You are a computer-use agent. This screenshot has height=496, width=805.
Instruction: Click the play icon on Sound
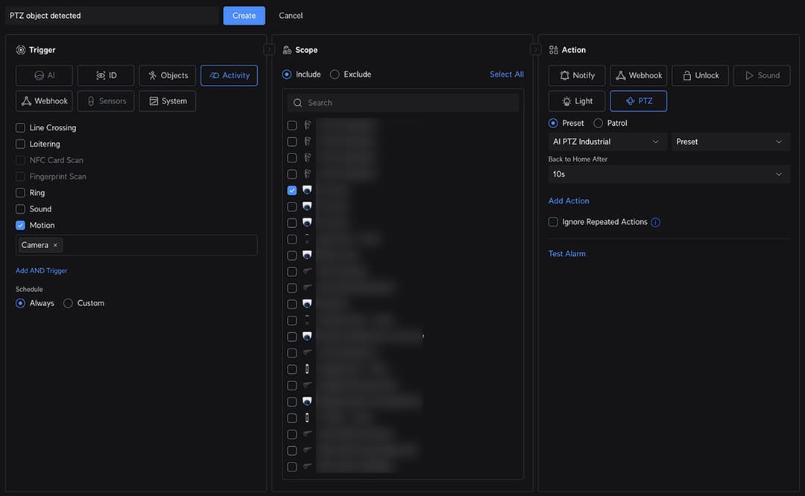click(750, 75)
